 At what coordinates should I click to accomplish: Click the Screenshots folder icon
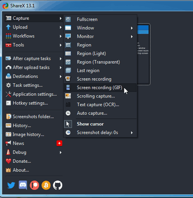[9, 116]
